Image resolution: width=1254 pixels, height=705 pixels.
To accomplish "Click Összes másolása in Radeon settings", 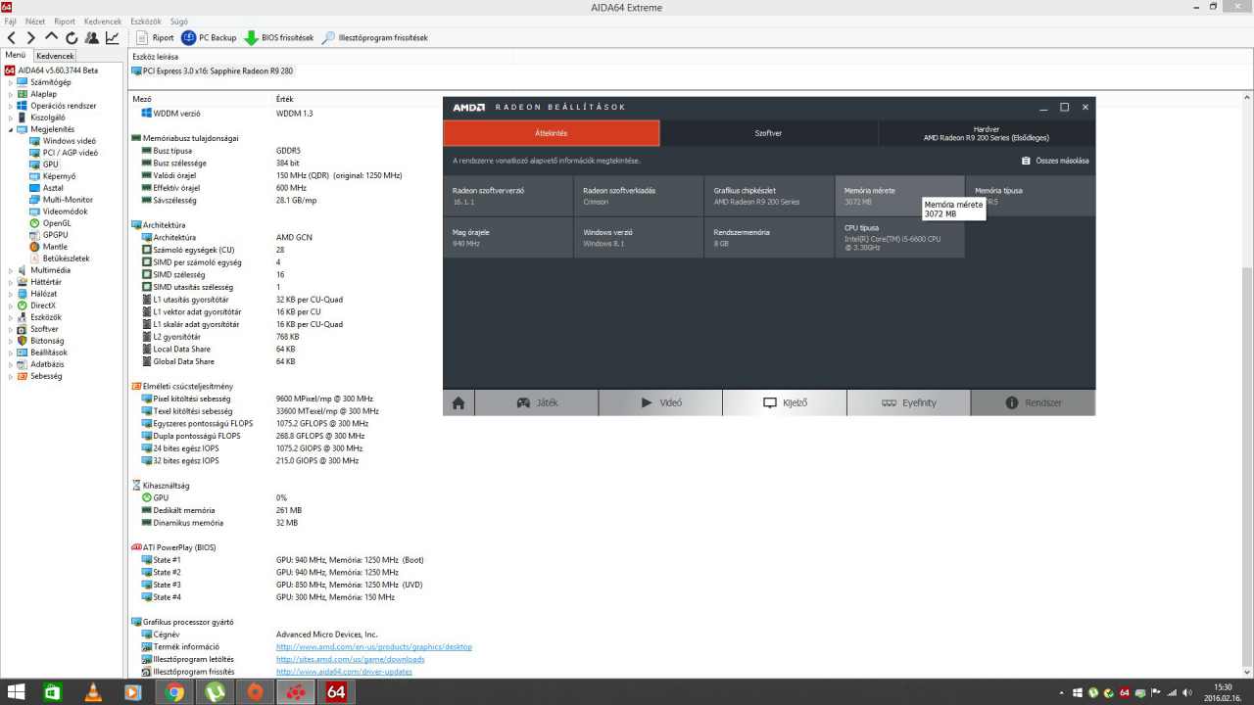I will [1055, 161].
